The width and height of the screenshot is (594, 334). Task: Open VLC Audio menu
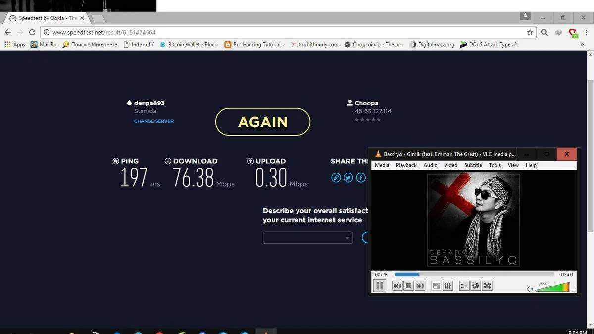click(x=430, y=165)
